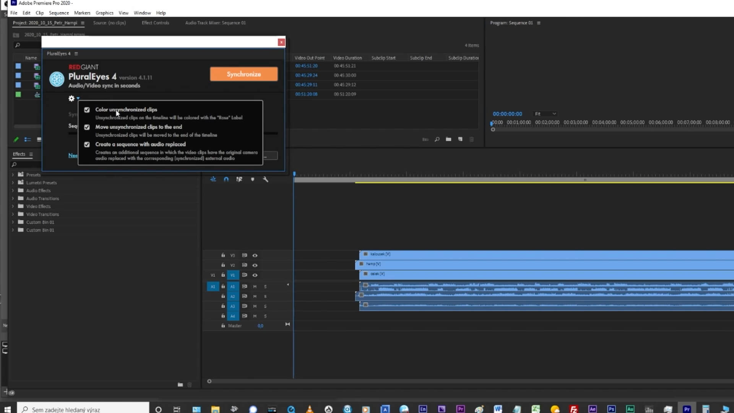734x413 pixels.
Task: Create new bin in project footer
Action: tap(448, 140)
